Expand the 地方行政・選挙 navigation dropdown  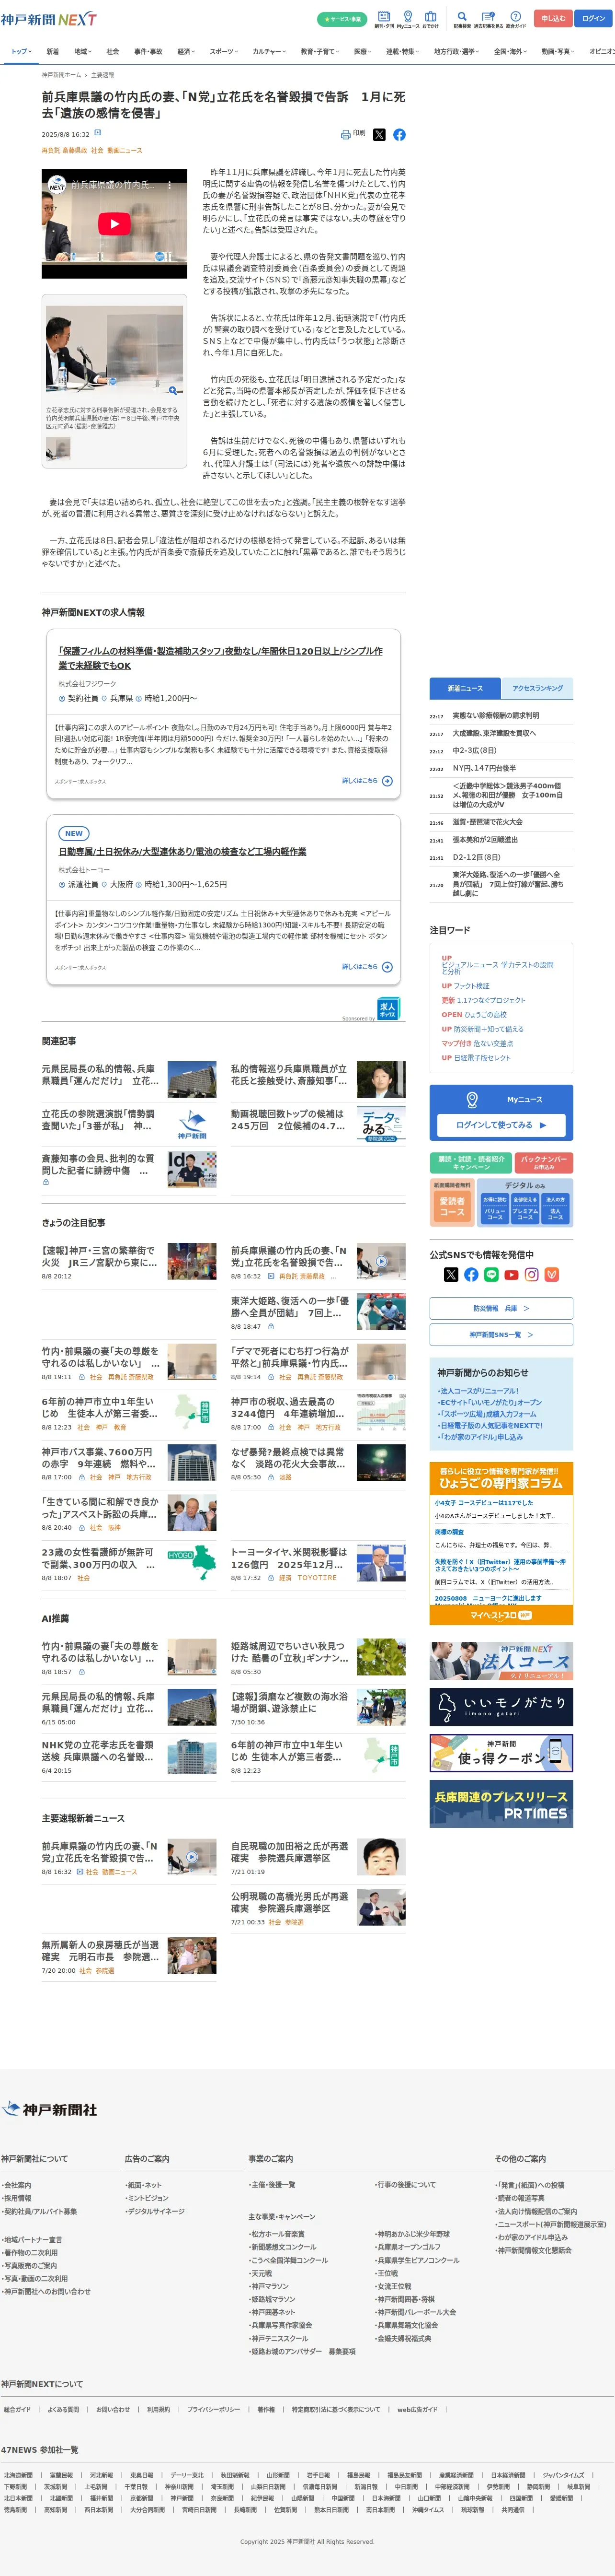[x=457, y=51]
